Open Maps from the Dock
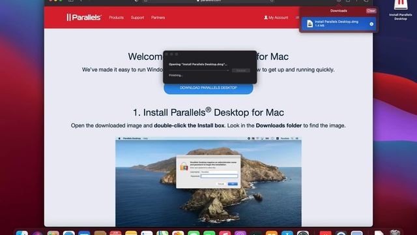Viewport: 417px width, 235px height. tap(162, 233)
